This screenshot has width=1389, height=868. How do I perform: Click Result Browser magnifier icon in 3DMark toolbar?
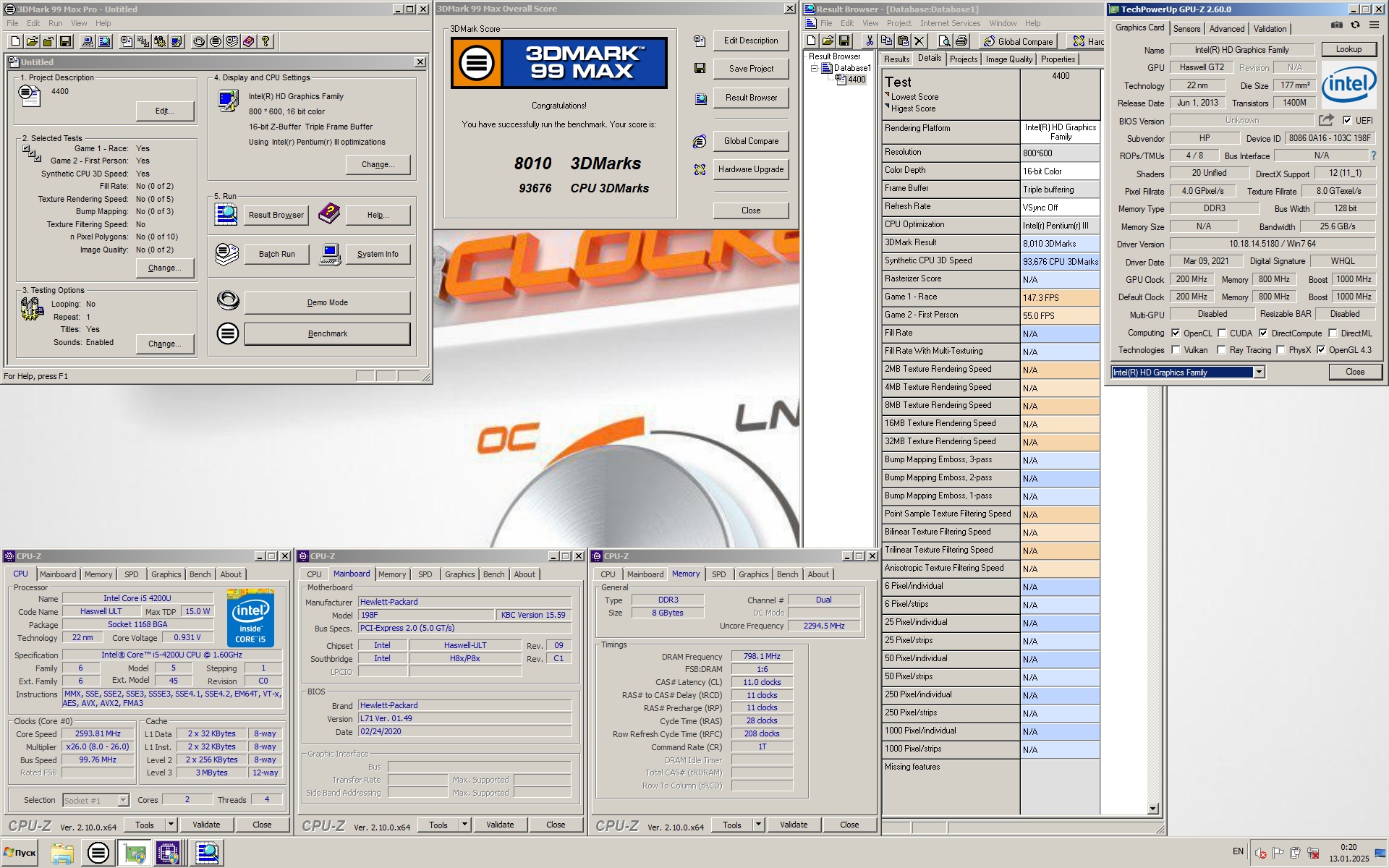click(104, 42)
